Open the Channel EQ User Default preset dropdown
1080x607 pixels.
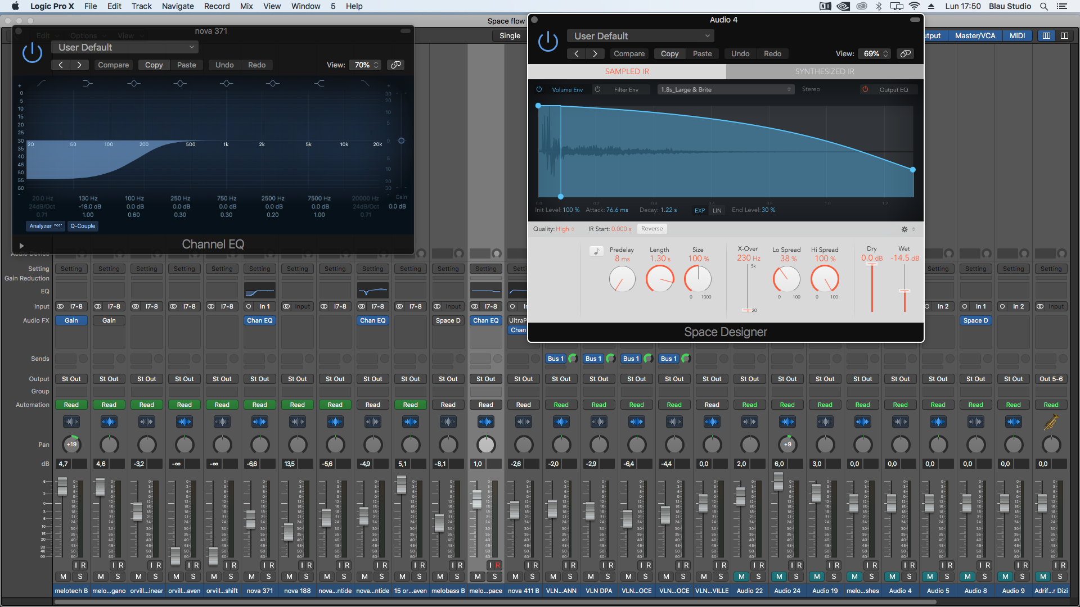(x=125, y=47)
